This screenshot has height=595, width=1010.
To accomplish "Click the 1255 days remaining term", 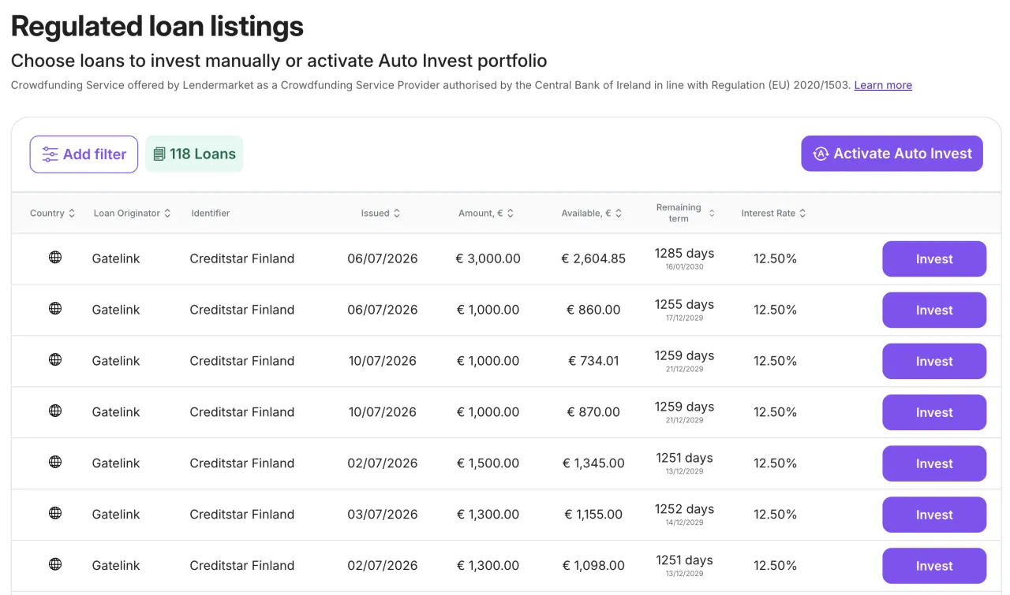I will (684, 305).
